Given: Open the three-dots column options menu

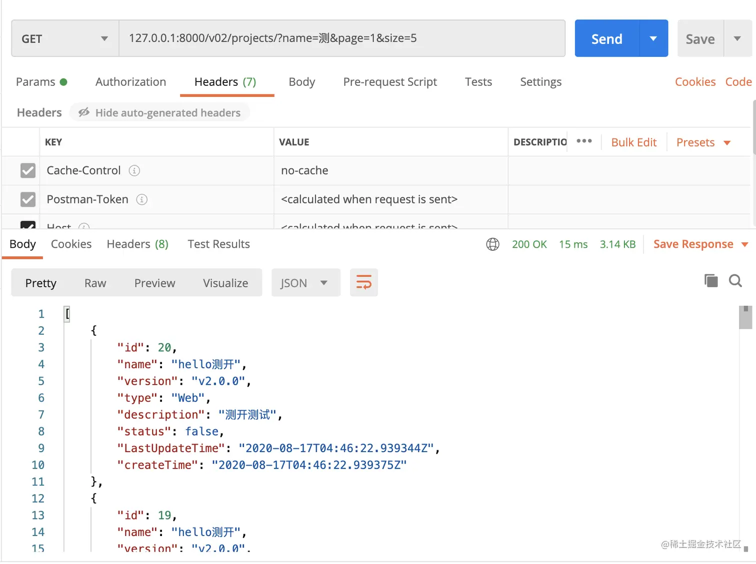Looking at the screenshot, I should (584, 141).
